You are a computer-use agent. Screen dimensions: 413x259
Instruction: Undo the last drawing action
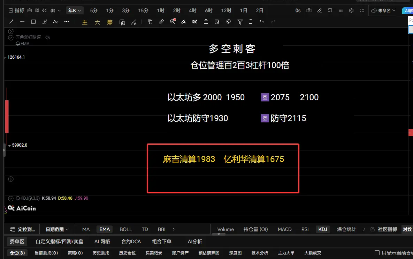coord(262,22)
